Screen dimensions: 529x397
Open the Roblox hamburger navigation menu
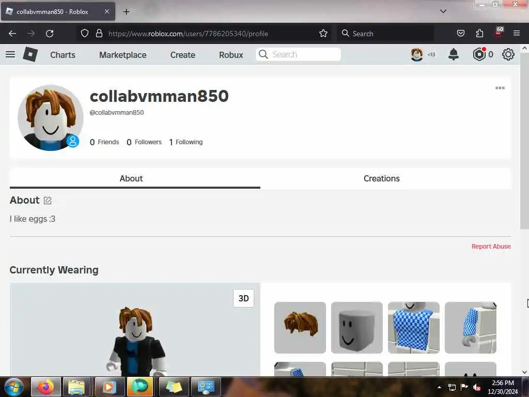tap(10, 54)
